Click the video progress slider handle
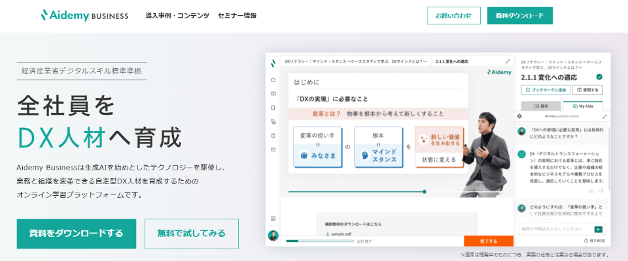 click(x=425, y=192)
